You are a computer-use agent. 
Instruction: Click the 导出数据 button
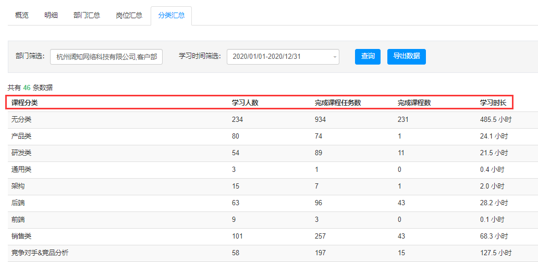point(407,57)
